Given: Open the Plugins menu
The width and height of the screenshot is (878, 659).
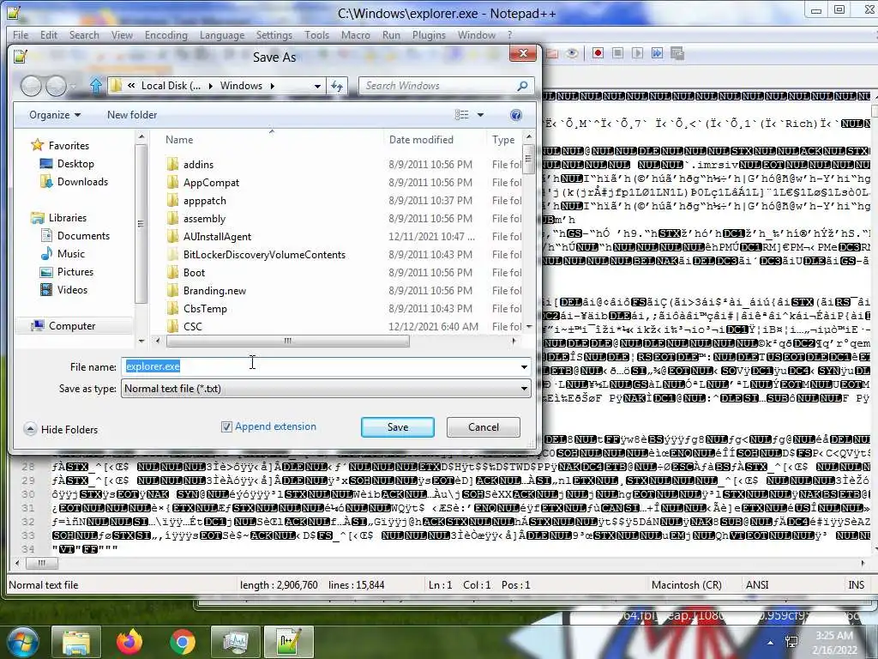Looking at the screenshot, I should tap(429, 34).
